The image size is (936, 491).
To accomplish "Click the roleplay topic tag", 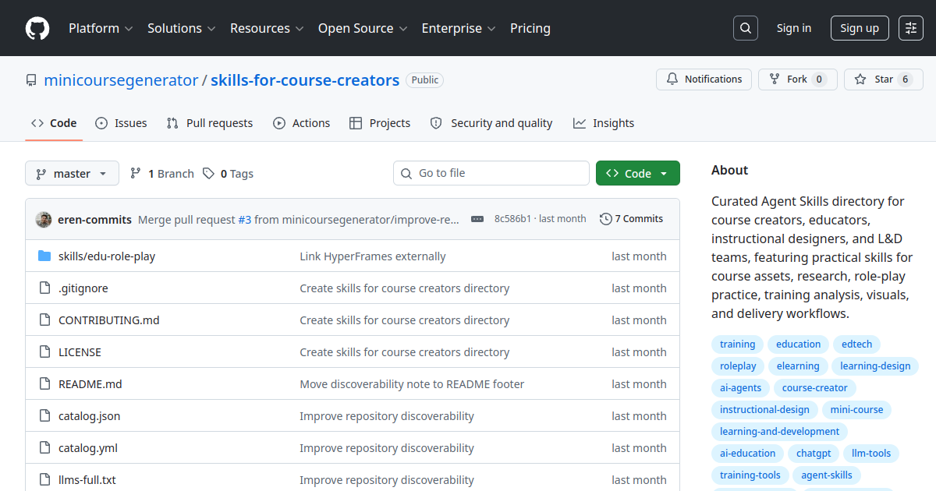I will coord(738,366).
